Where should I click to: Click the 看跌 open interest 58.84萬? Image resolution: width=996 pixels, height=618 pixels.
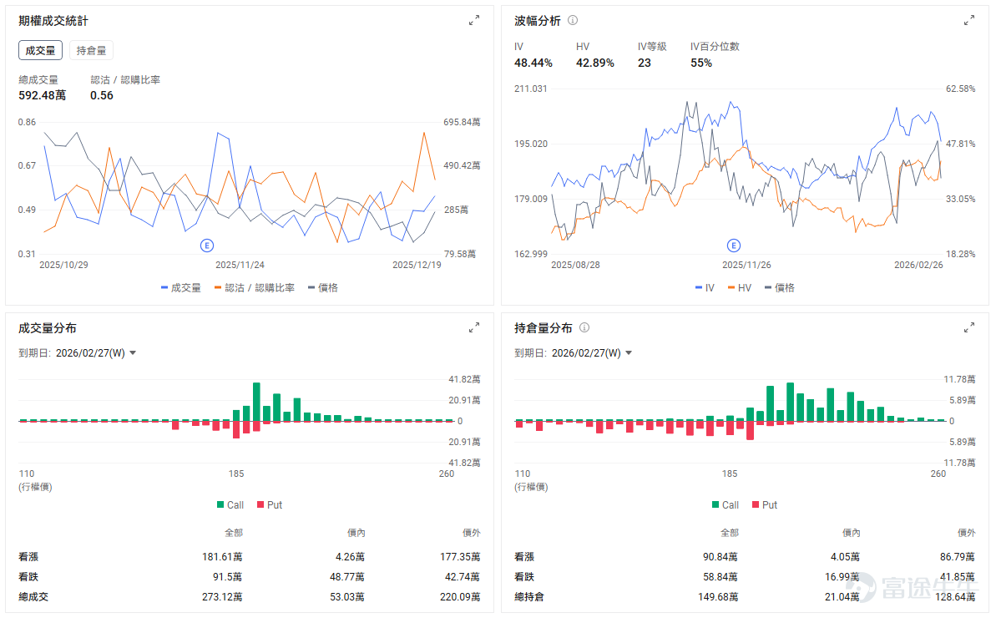pyautogui.click(x=720, y=577)
